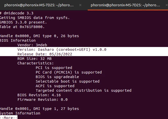Click the Handle 0x0001 DMI type 1 line
Screen dimensions: 168x119
coord(40,109)
